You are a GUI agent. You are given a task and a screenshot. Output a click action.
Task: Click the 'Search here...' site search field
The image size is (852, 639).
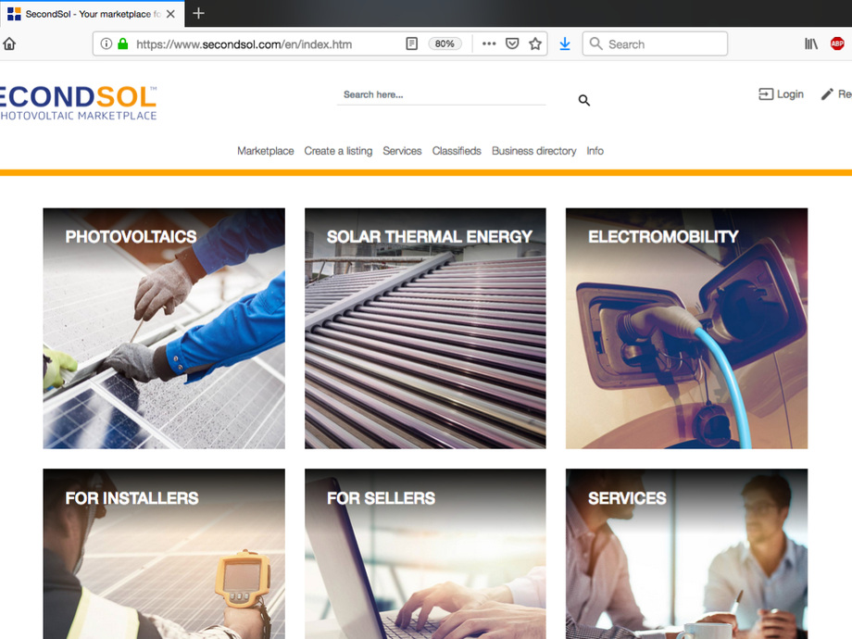(440, 94)
